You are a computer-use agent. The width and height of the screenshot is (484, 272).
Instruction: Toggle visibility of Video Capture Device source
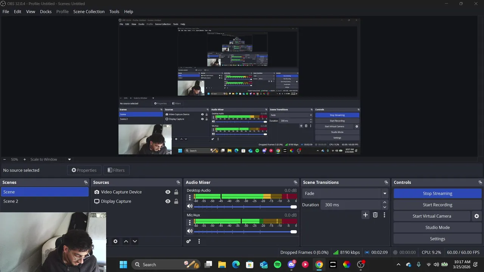coord(168,192)
